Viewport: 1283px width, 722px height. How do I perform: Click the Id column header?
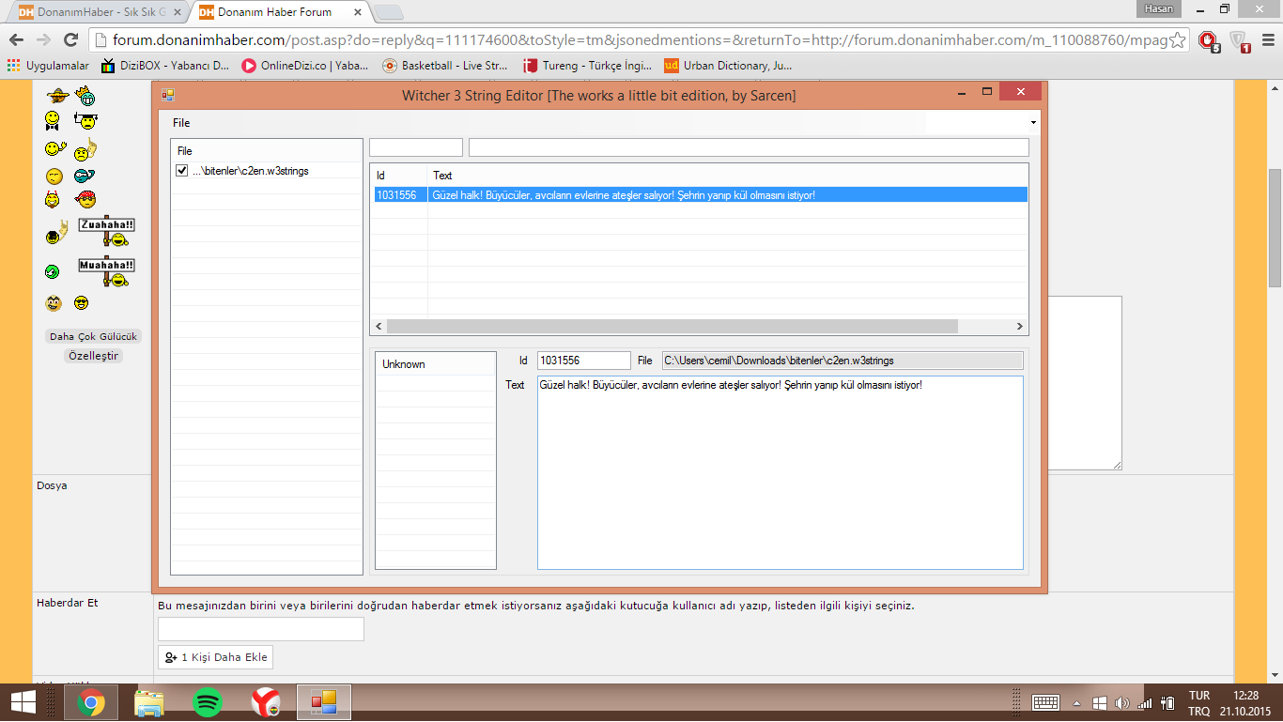click(x=399, y=176)
